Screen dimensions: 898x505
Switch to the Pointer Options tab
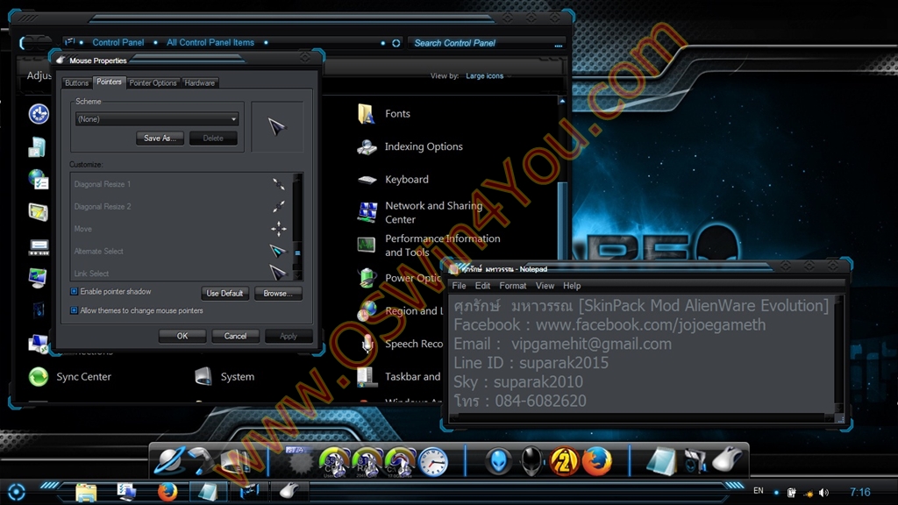pyautogui.click(x=153, y=83)
